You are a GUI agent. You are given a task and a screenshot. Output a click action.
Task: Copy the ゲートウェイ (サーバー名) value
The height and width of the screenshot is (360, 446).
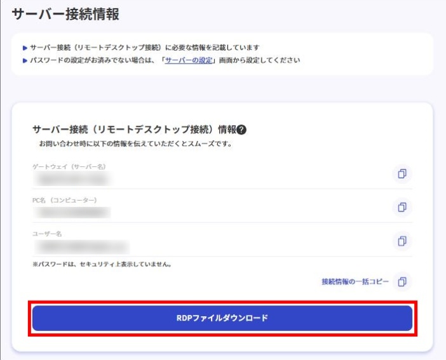[402, 174]
